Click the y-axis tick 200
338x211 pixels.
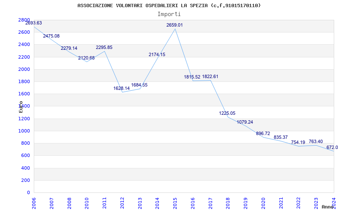tap(26, 180)
